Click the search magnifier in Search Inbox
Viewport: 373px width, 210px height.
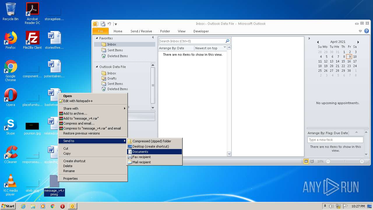[x=228, y=41]
